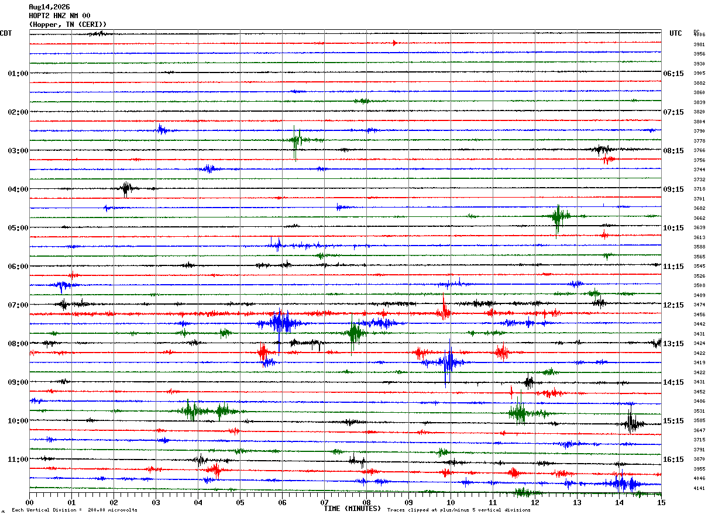Click the '04:00' CDT time label
Screen dimensions: 708x518
pyautogui.click(x=18, y=189)
